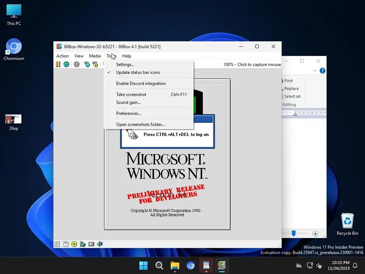365x274 pixels.
Task: Minimize the 86Box window
Action: [241, 46]
